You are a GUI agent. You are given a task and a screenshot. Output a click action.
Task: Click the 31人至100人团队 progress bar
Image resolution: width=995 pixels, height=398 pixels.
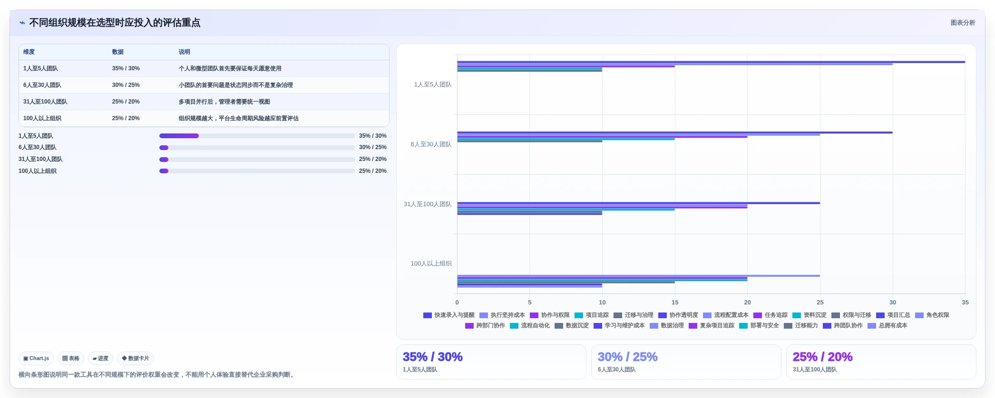click(x=257, y=160)
